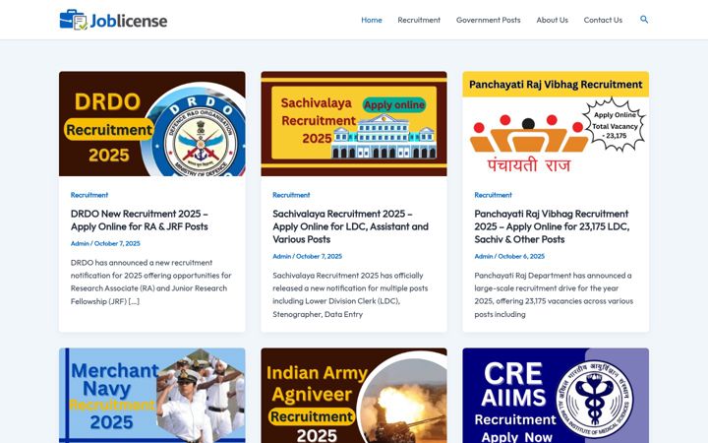
Task: Click Admin author link under DRDO title
Action: point(80,243)
